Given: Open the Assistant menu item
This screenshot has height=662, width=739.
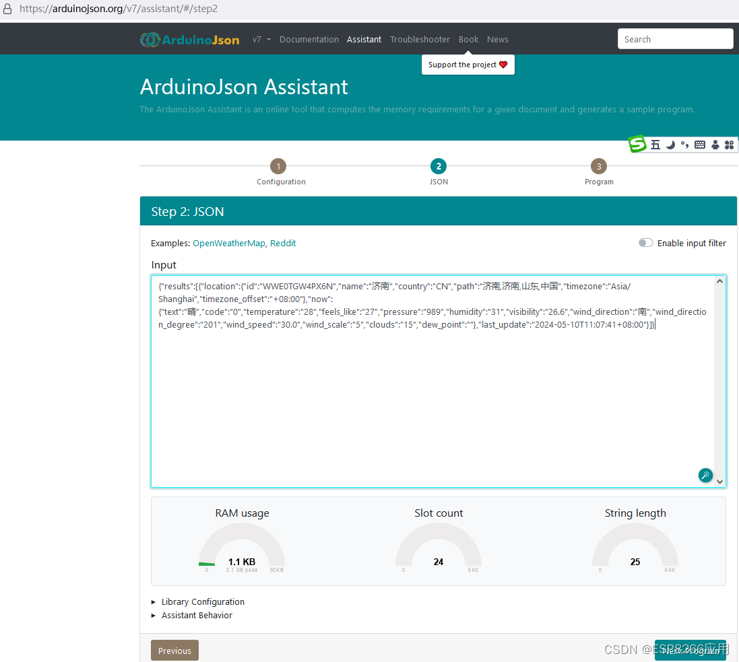Looking at the screenshot, I should [x=364, y=40].
